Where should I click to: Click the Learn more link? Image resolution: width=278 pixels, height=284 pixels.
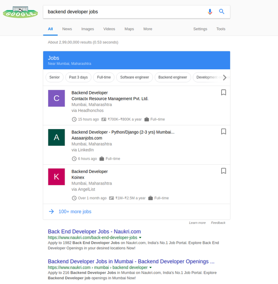pos(197,223)
